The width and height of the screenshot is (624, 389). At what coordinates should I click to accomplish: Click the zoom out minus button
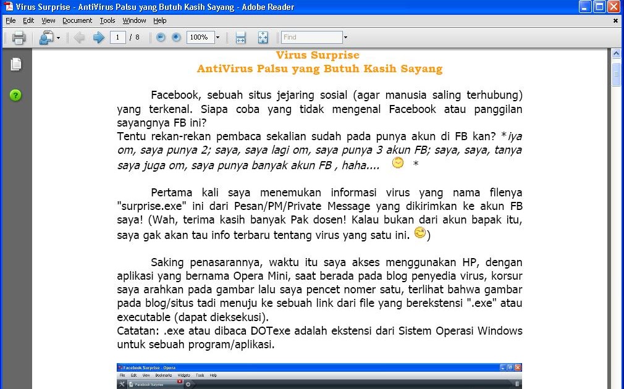click(x=161, y=38)
